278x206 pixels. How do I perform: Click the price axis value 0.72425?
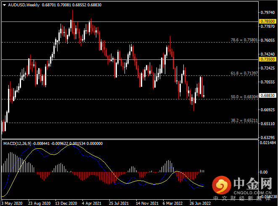267,68
